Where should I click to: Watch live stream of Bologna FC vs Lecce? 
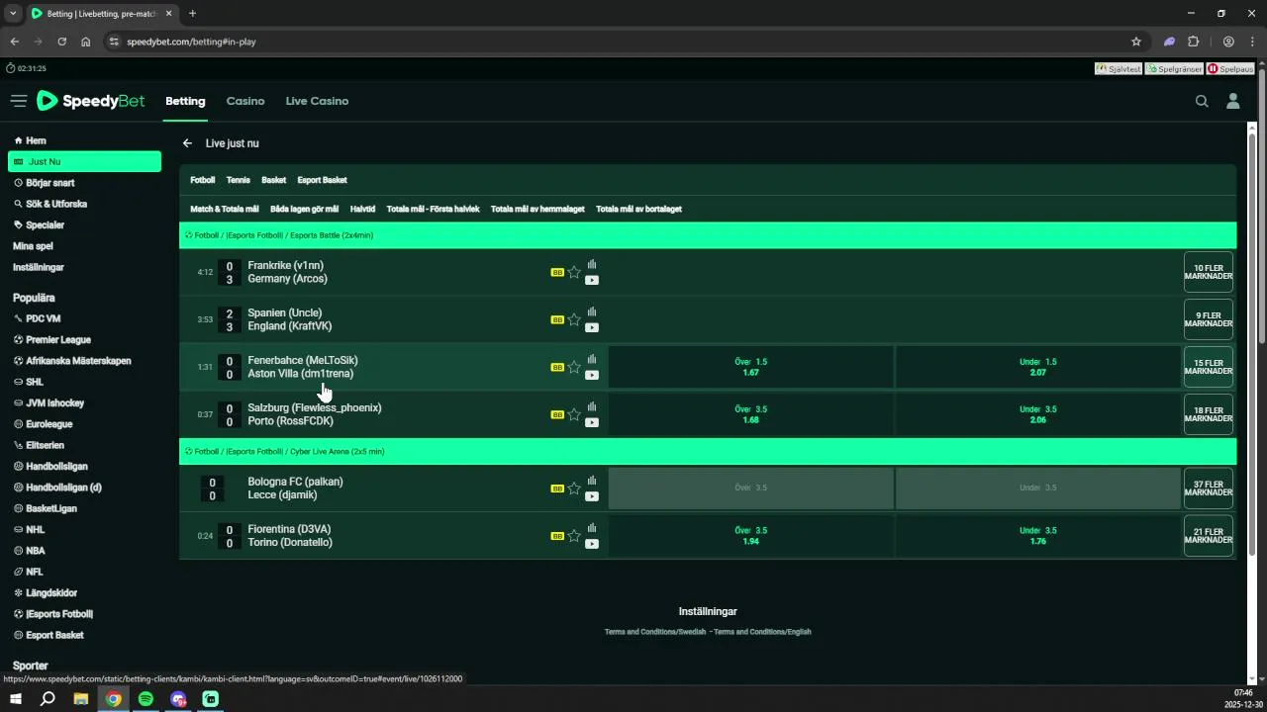click(592, 496)
